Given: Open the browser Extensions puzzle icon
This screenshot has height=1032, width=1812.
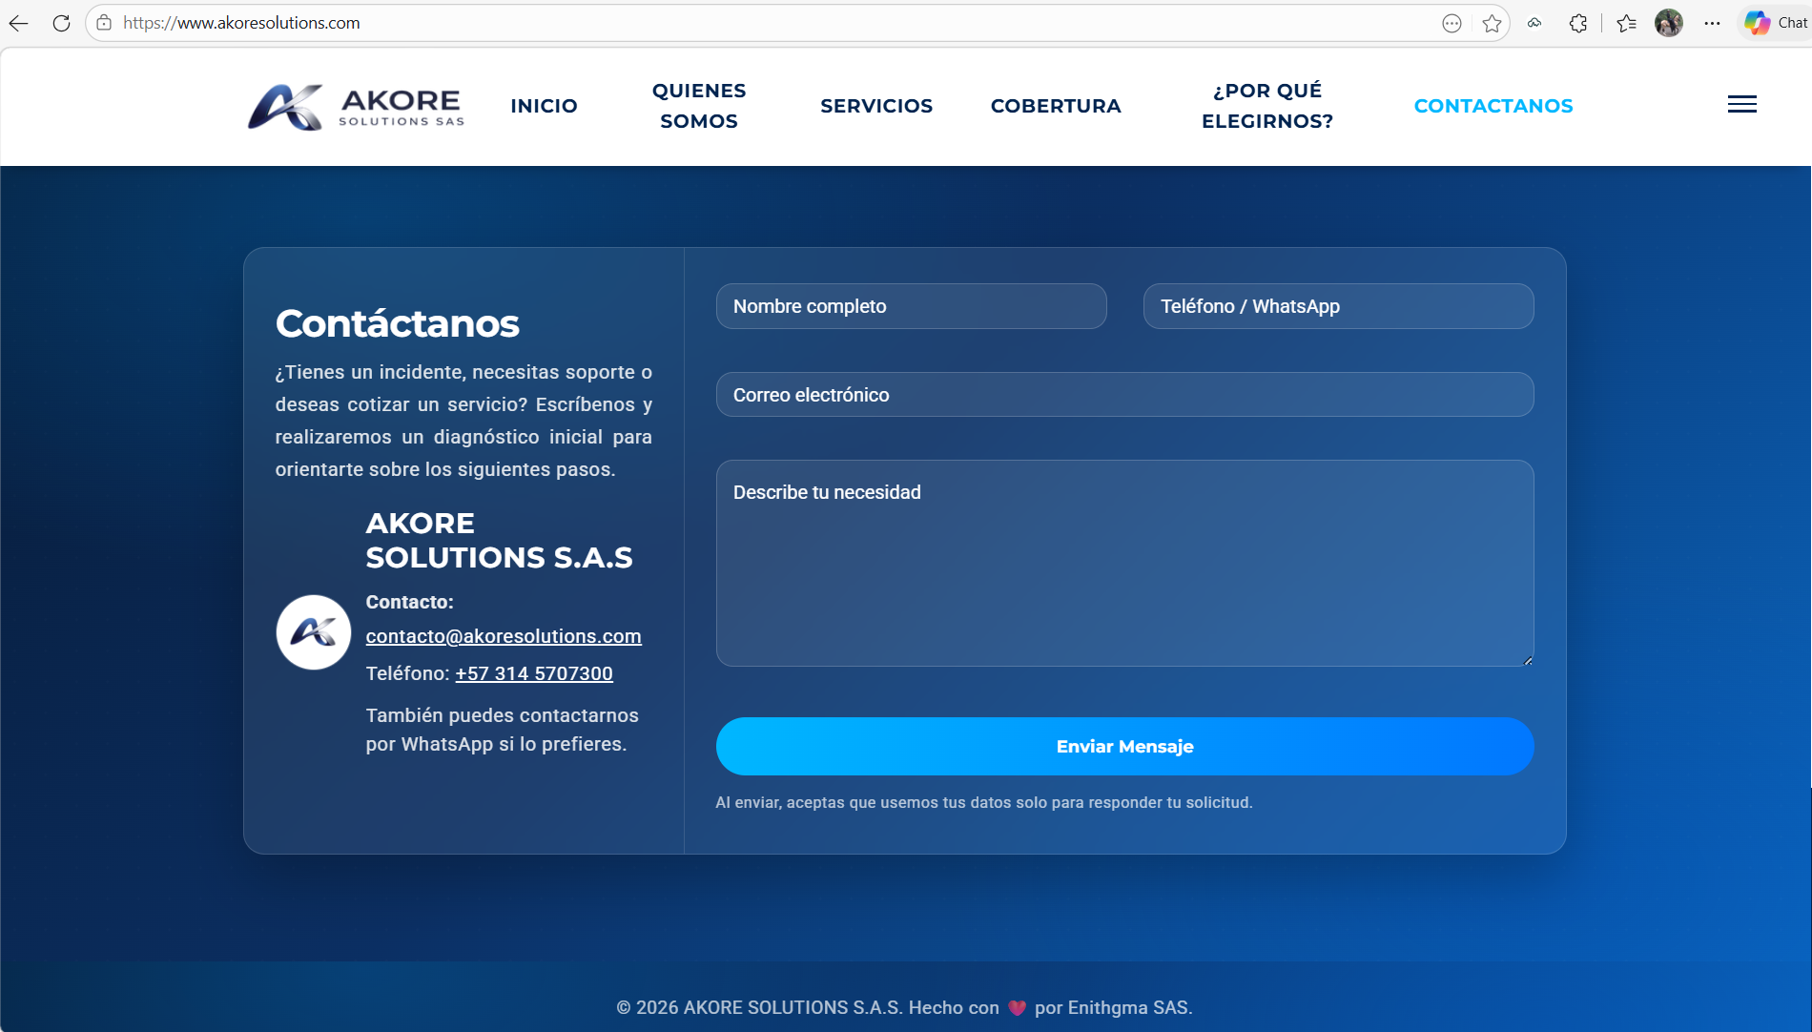Looking at the screenshot, I should [1578, 23].
